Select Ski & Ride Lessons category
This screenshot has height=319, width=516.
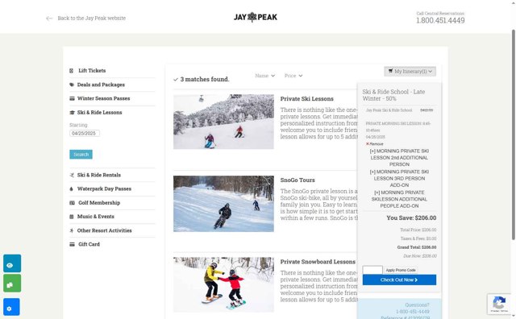100,113
